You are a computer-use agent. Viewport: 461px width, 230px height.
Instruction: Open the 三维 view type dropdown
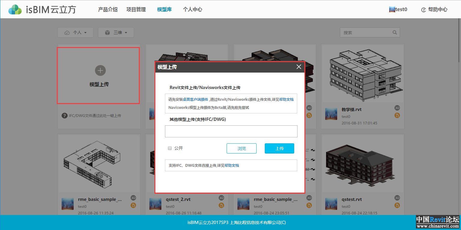click(x=116, y=32)
